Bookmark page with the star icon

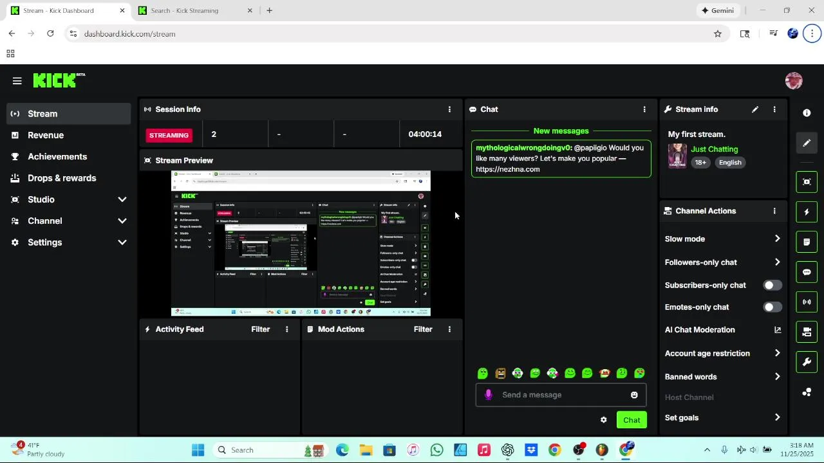[718, 33]
